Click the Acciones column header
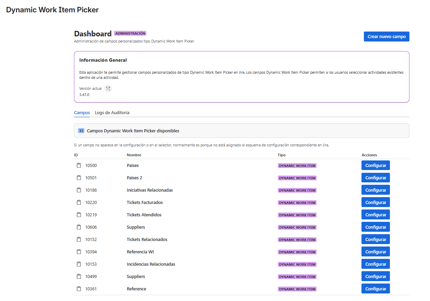Viewport: 430px width, 301px height. 369,155
